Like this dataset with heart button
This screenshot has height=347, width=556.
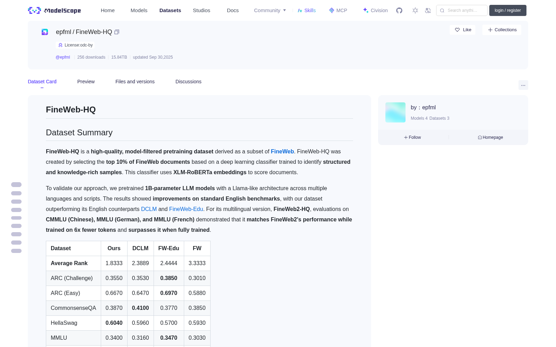[x=463, y=30]
